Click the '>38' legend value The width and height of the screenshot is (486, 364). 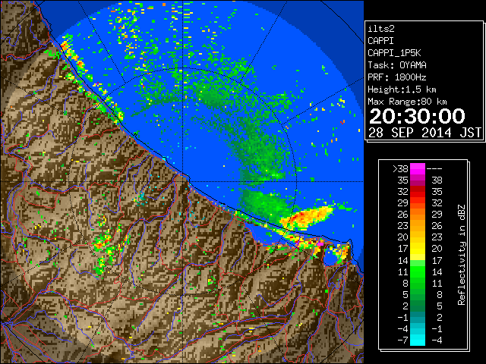tap(400, 169)
